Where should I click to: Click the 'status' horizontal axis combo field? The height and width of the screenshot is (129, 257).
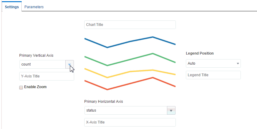(x=125, y=110)
